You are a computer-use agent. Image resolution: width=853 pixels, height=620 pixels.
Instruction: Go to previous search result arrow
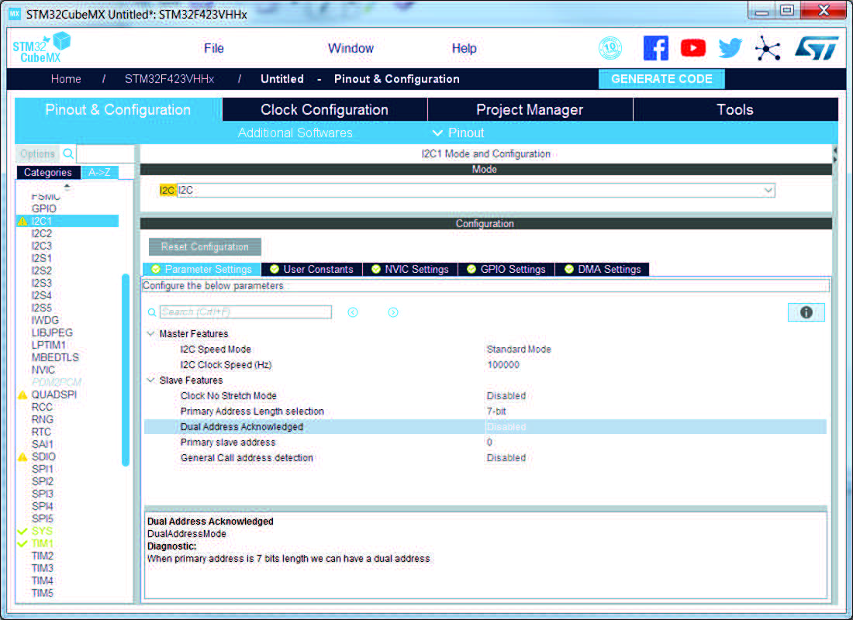[x=353, y=312]
